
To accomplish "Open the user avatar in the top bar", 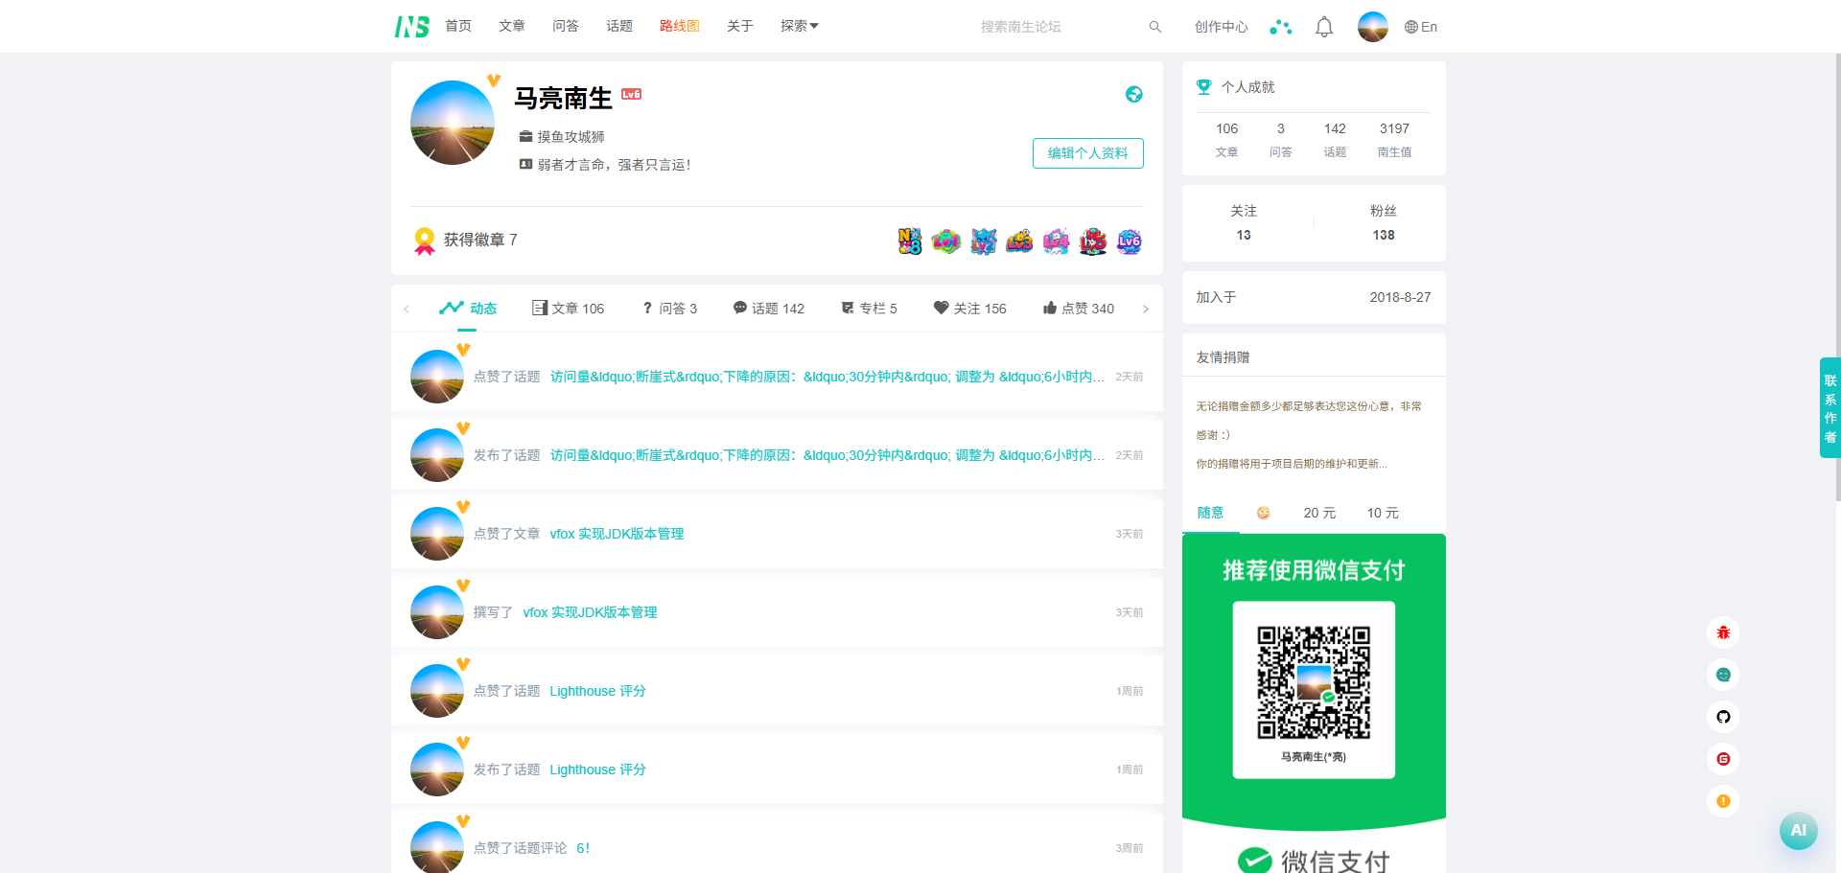I will (x=1373, y=27).
